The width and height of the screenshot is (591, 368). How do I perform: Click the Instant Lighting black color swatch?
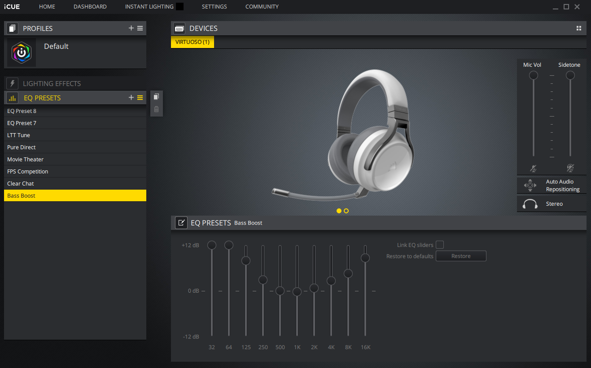(179, 7)
